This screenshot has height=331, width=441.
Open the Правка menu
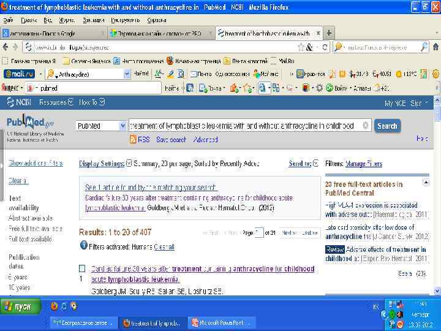[29, 20]
